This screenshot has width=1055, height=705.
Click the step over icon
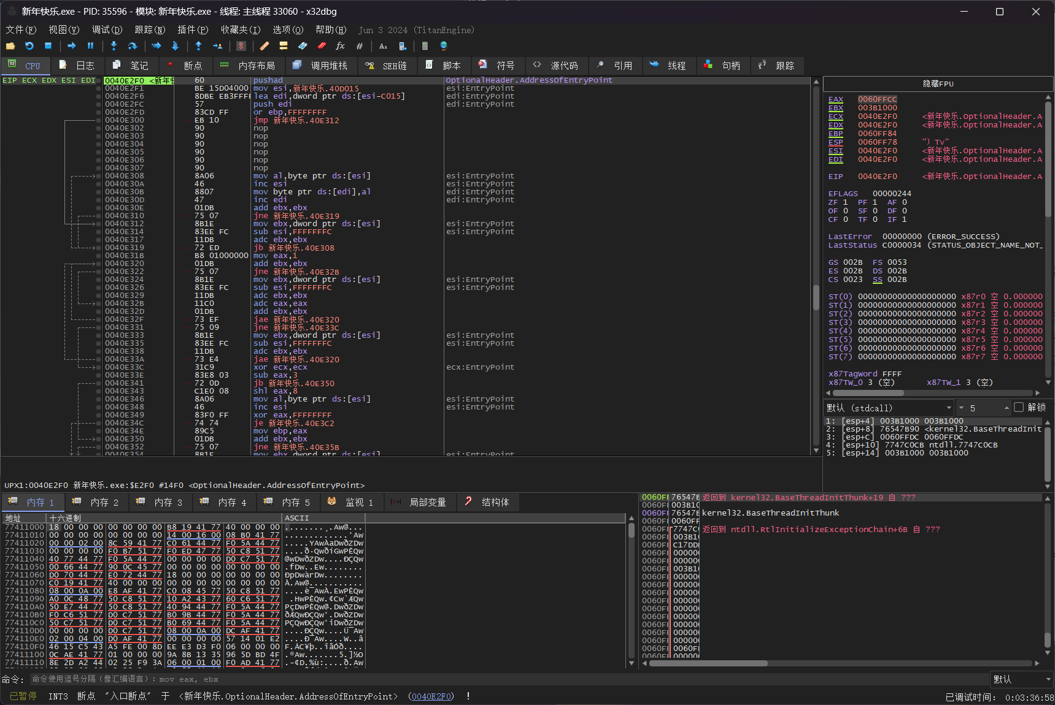pos(133,46)
